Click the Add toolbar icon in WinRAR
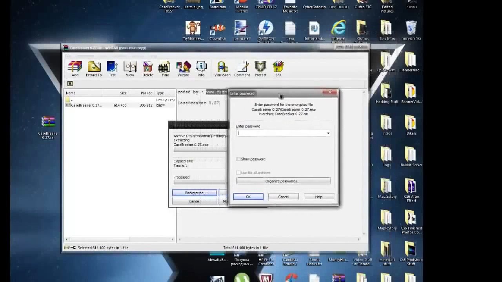502x282 pixels. pyautogui.click(x=75, y=69)
